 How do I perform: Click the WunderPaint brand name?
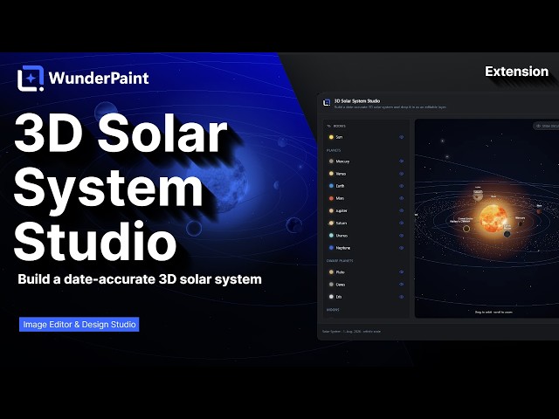99,78
